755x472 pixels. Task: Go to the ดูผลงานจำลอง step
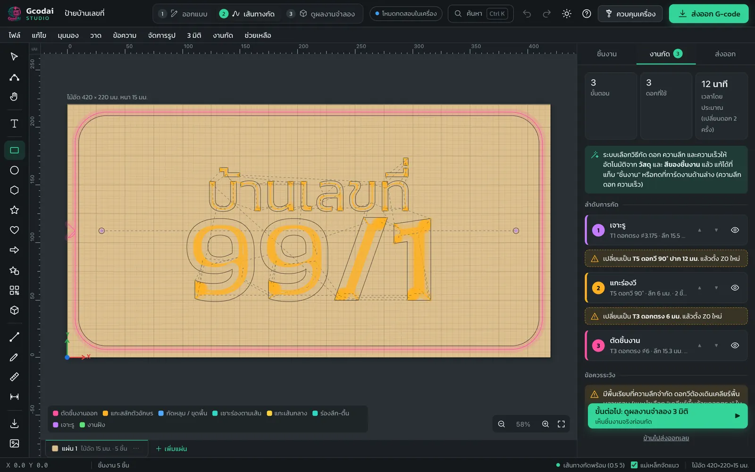(x=321, y=14)
